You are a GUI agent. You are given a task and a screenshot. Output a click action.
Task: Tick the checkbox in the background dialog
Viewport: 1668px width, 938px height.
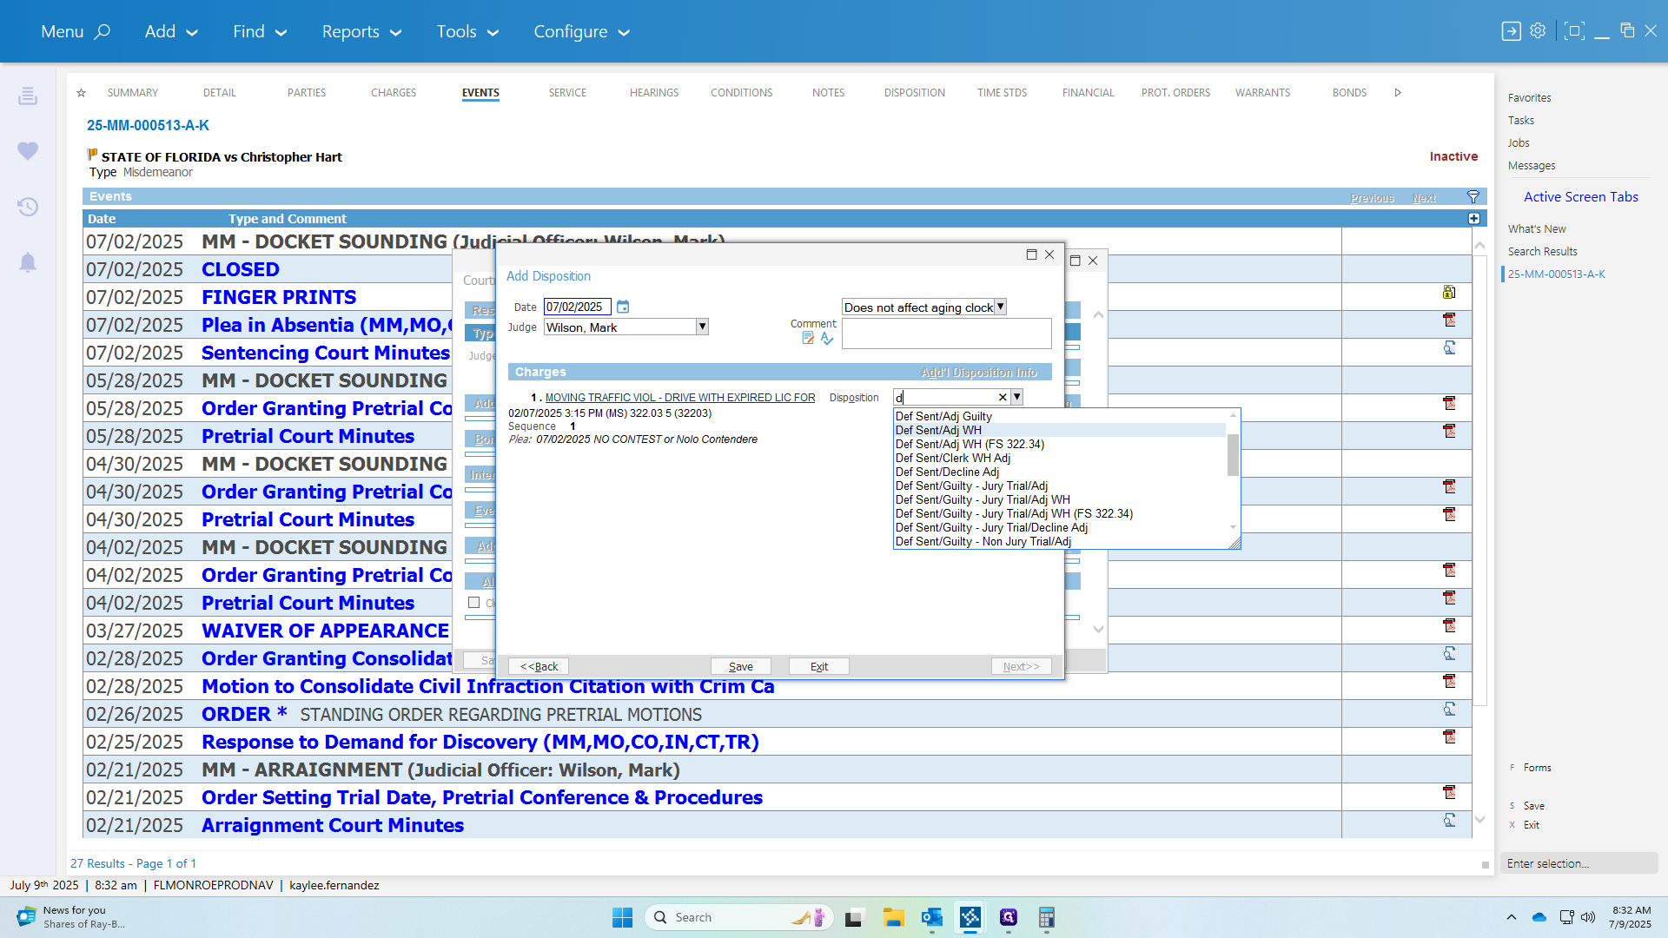(473, 603)
